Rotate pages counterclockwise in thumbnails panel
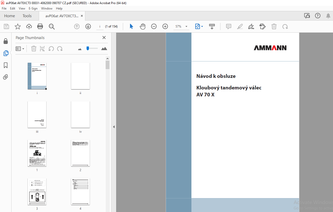This screenshot has width=333, height=212. click(x=51, y=49)
